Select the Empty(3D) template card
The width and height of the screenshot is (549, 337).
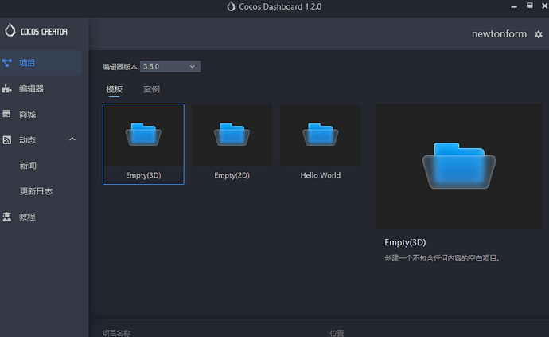pos(143,143)
